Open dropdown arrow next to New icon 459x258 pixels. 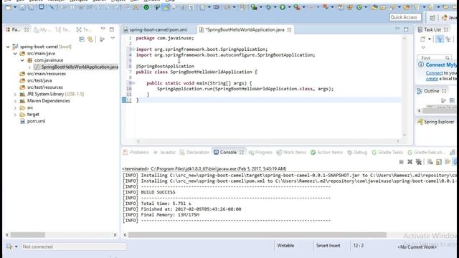click(15, 7)
